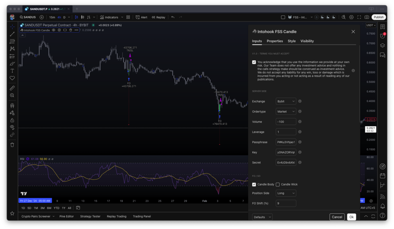The width and height of the screenshot is (394, 229).
Task: Switch to the Properties tab
Action: pos(275,41)
